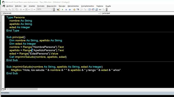
Task: Click the MsgBox keyword in code
Action: [x=16, y=70]
